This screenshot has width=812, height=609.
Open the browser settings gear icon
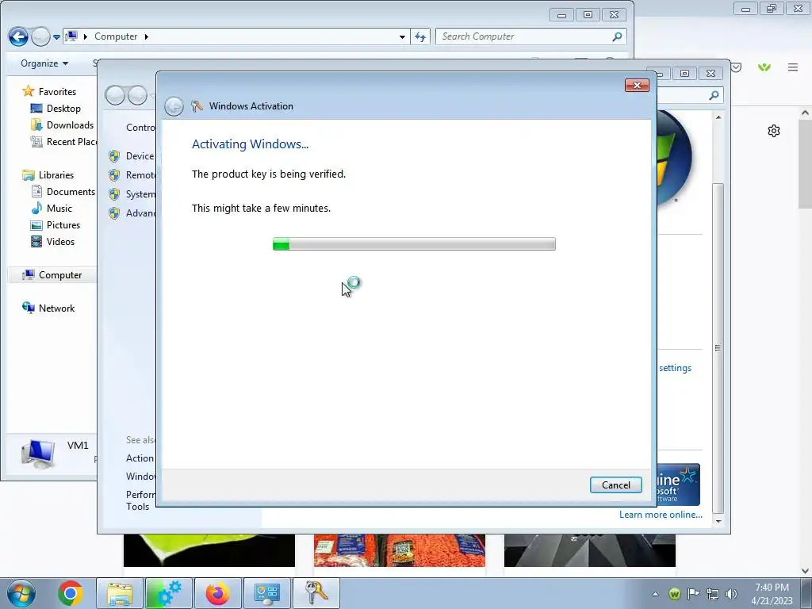(x=774, y=131)
